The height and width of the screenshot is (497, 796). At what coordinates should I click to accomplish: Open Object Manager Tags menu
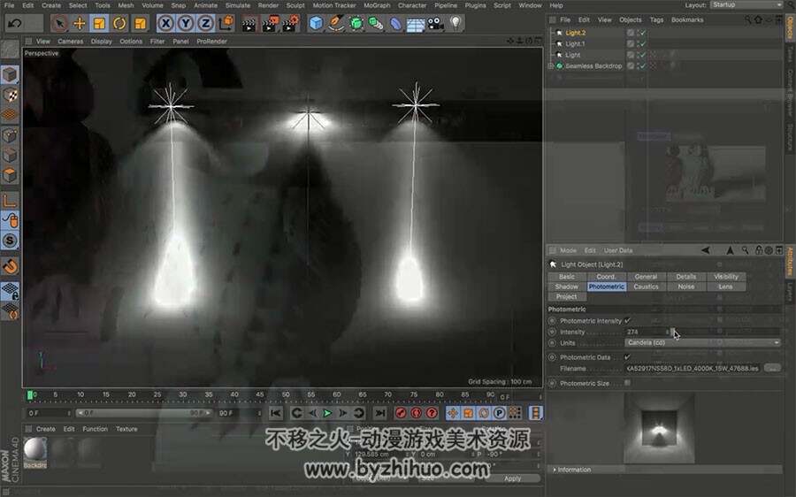click(x=656, y=19)
